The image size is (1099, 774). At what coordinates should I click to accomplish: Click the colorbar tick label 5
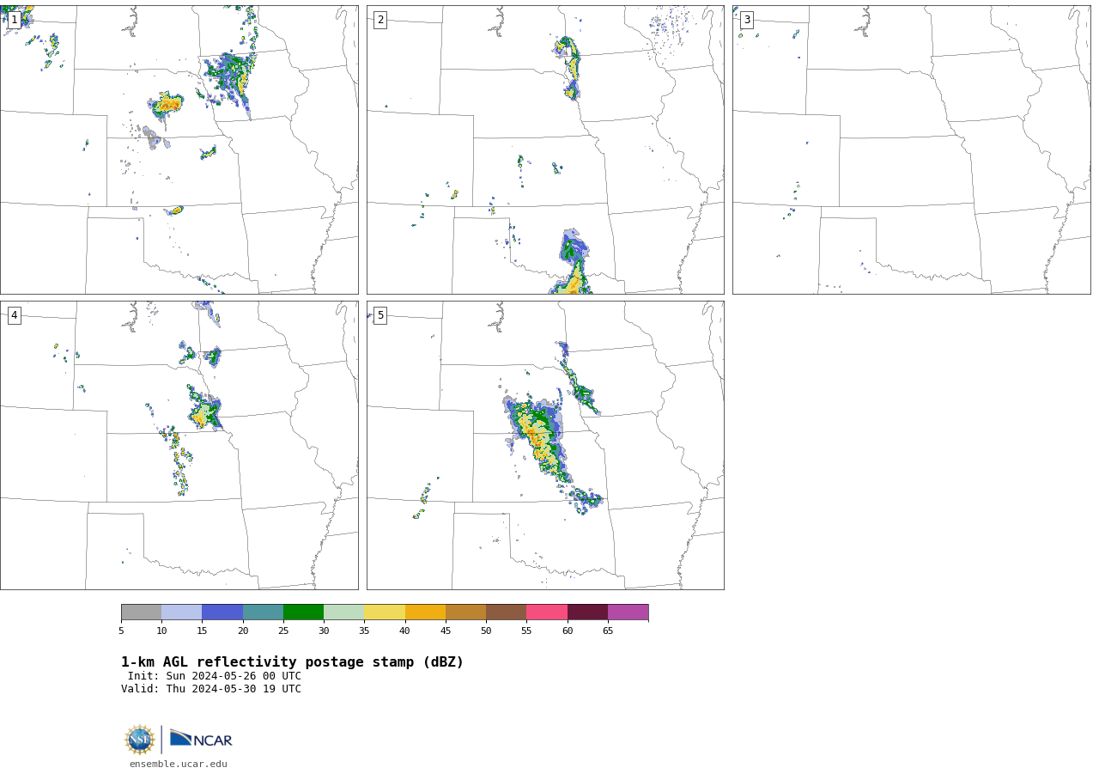(x=121, y=631)
